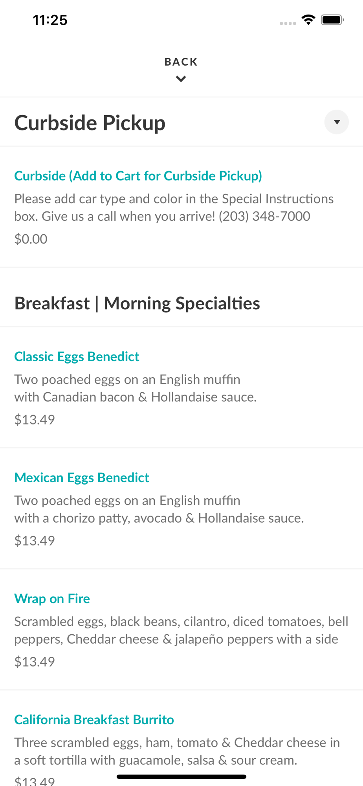Tap the battery status icon

point(332,20)
